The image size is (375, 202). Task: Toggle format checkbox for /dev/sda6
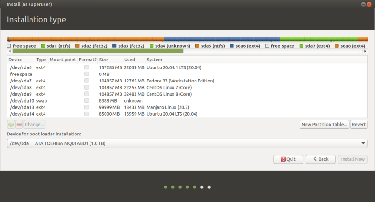pos(87,67)
